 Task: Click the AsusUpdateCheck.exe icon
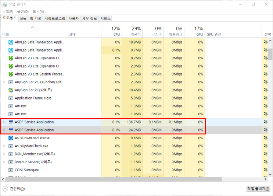[11, 146]
